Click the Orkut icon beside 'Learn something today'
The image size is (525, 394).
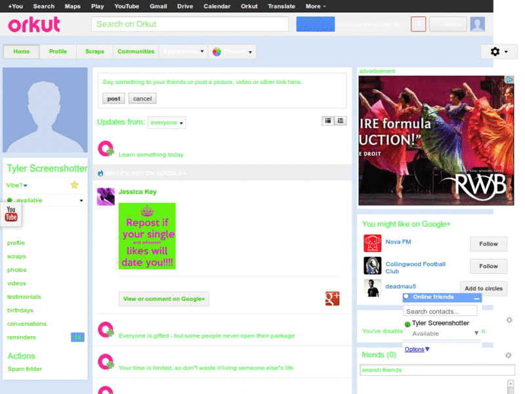tap(106, 149)
